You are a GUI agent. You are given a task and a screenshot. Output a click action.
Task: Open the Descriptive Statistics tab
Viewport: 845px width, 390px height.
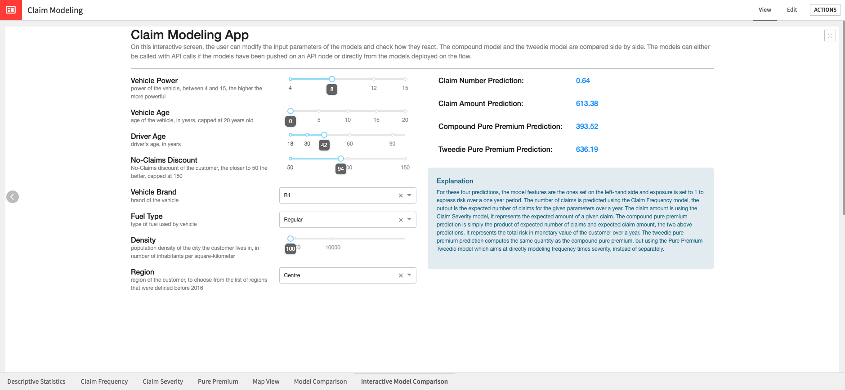click(x=36, y=381)
